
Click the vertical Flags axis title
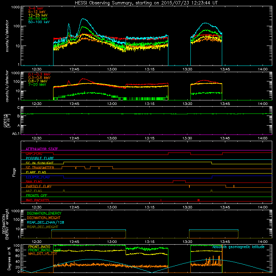14,172
